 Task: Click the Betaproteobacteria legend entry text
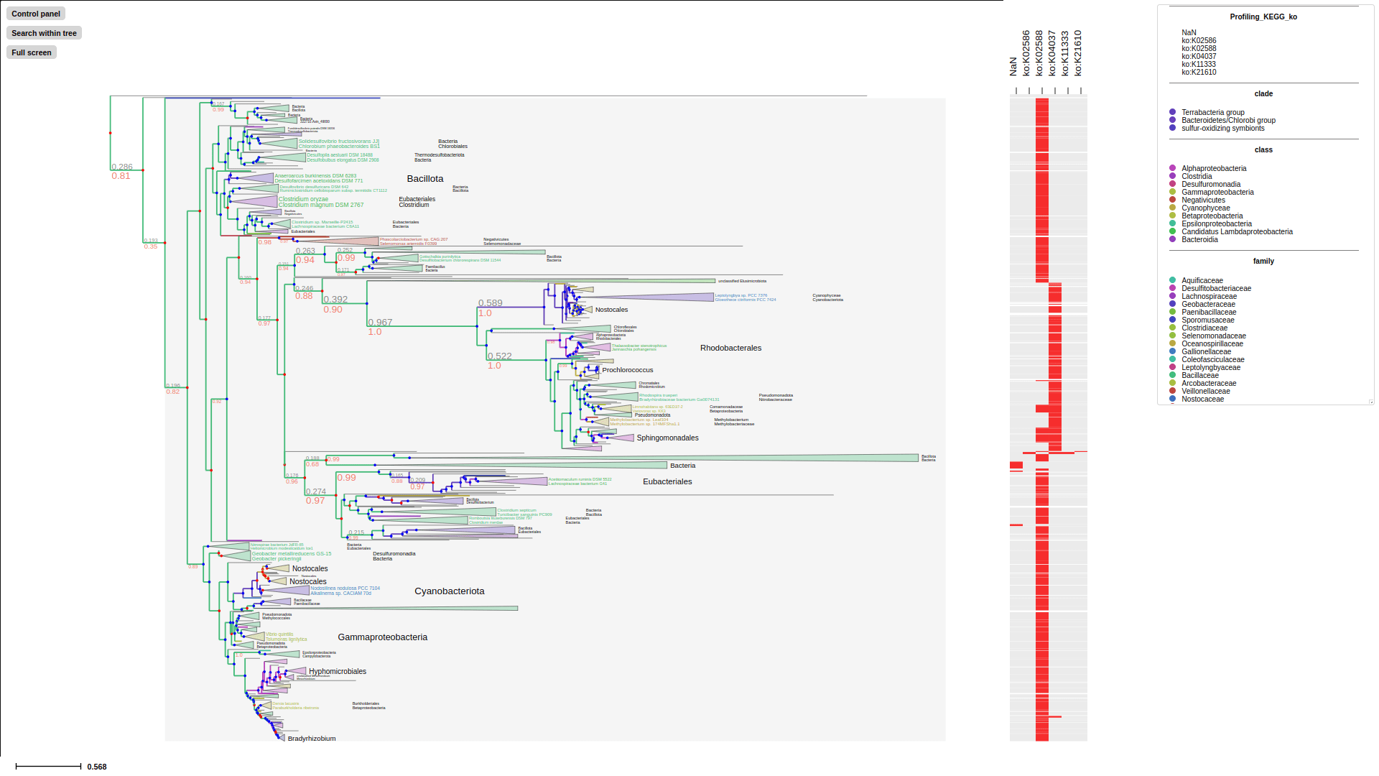1212,216
